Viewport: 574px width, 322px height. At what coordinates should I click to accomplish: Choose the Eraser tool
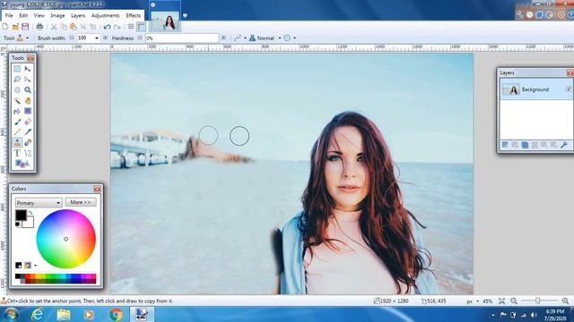[x=28, y=122]
